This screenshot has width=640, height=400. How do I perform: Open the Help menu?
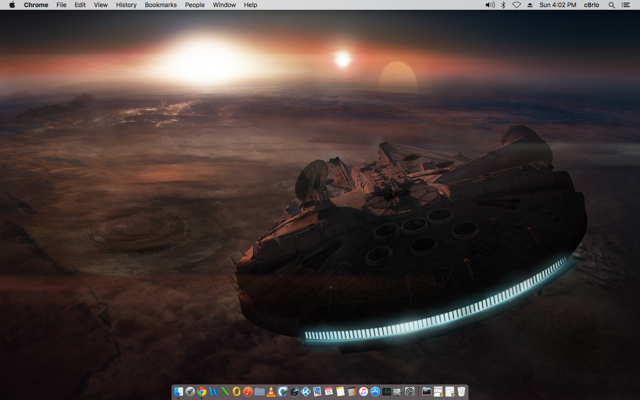(250, 5)
